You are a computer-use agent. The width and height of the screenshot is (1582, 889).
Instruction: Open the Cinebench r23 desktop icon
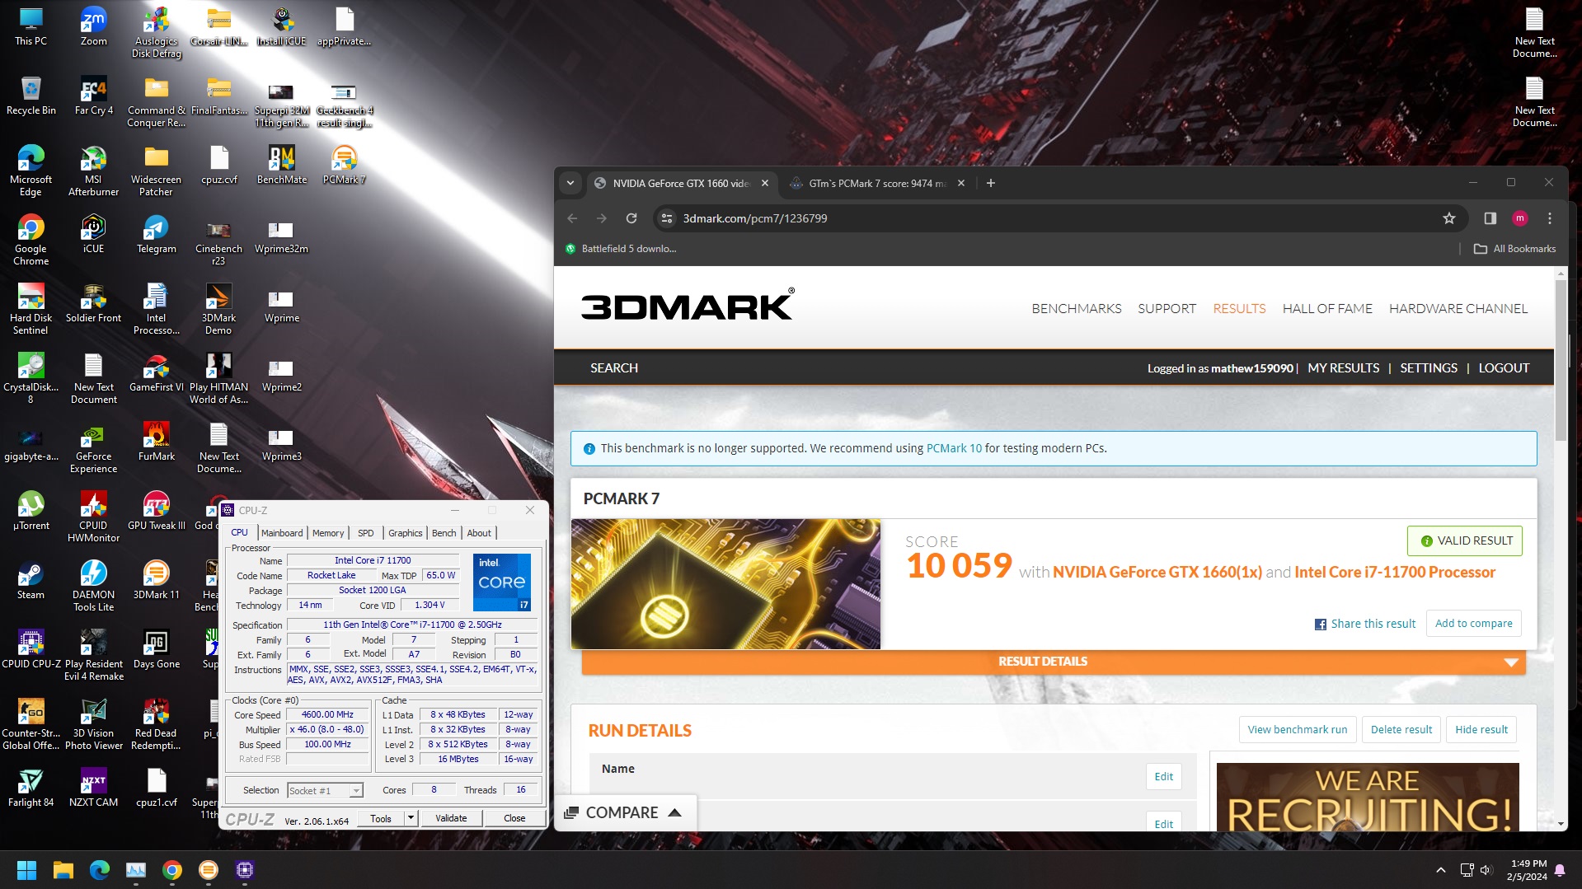pyautogui.click(x=218, y=241)
